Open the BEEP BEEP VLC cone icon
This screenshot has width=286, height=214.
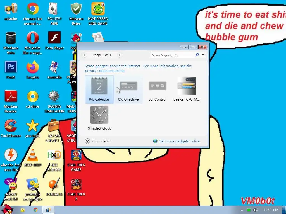tap(33, 158)
